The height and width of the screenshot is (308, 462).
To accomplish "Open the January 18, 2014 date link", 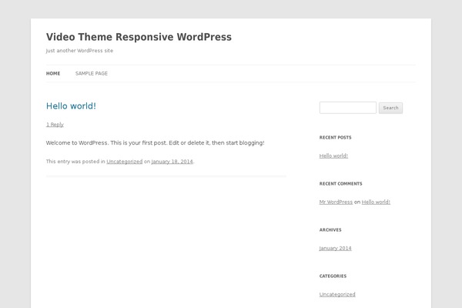I will pos(172,162).
